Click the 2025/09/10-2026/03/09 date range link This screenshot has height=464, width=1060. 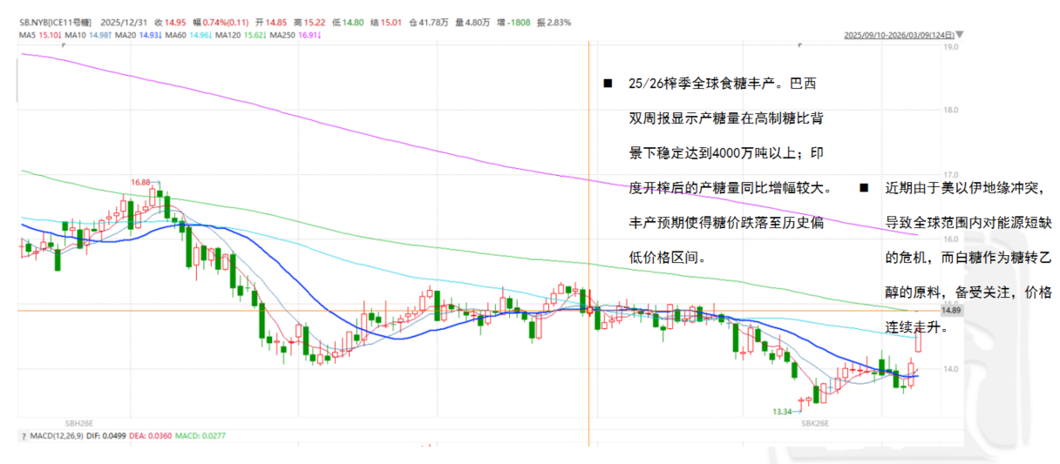(899, 36)
